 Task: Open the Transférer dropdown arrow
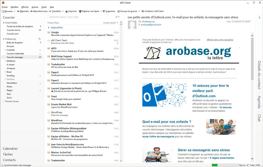coord(63,11)
